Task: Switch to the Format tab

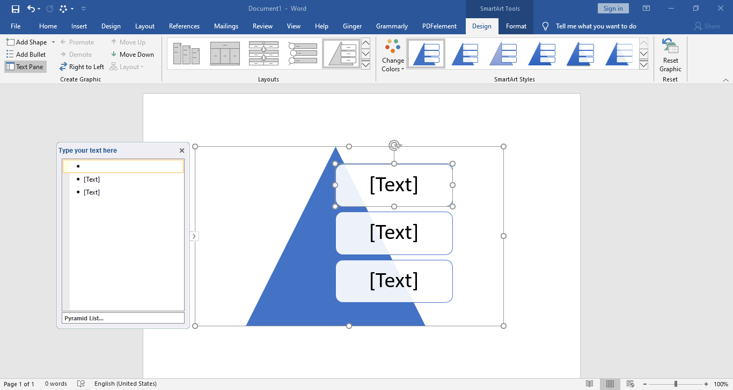Action: (x=516, y=26)
